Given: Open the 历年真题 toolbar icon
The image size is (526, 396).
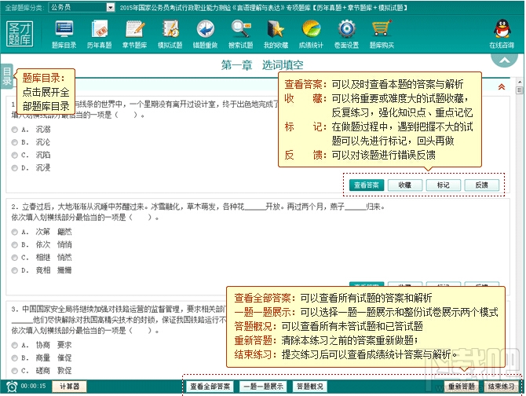Looking at the screenshot, I should (99, 34).
